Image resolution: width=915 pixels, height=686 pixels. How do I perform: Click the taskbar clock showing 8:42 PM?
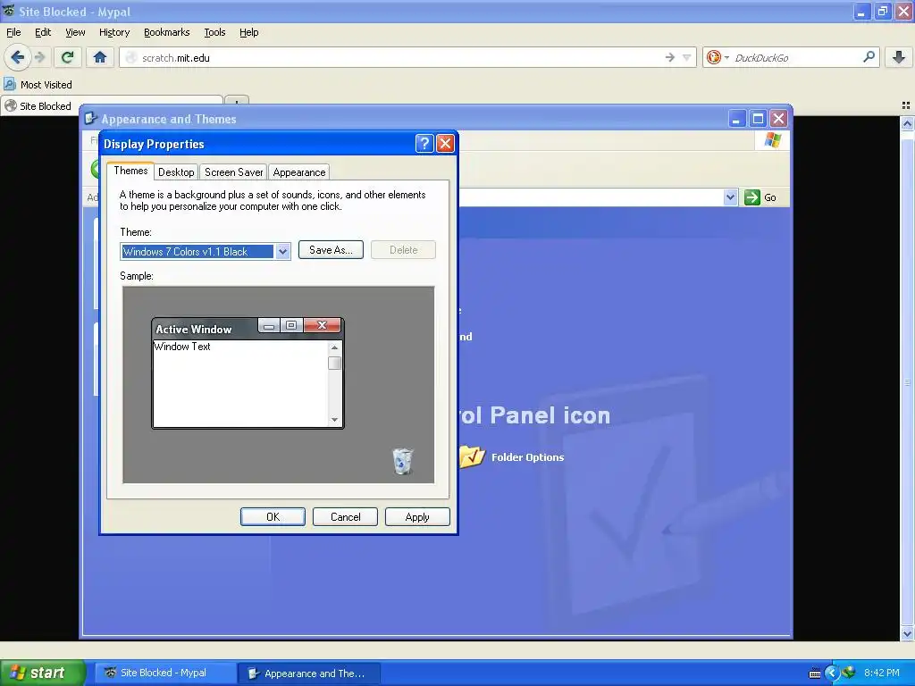point(881,673)
